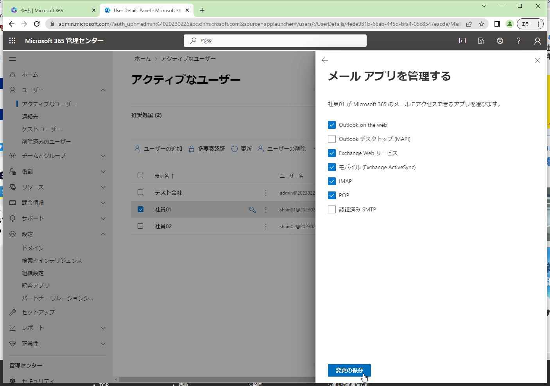
Task: Open 組織設定 under 設定
Action: [33, 273]
